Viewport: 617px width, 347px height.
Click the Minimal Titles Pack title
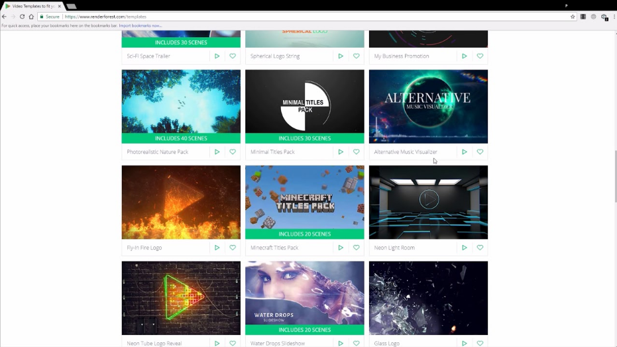point(272,152)
